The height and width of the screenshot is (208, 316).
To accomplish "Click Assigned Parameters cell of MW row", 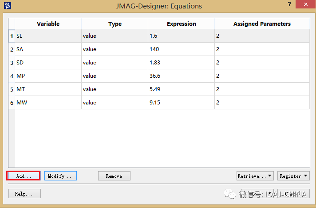I will (262, 103).
